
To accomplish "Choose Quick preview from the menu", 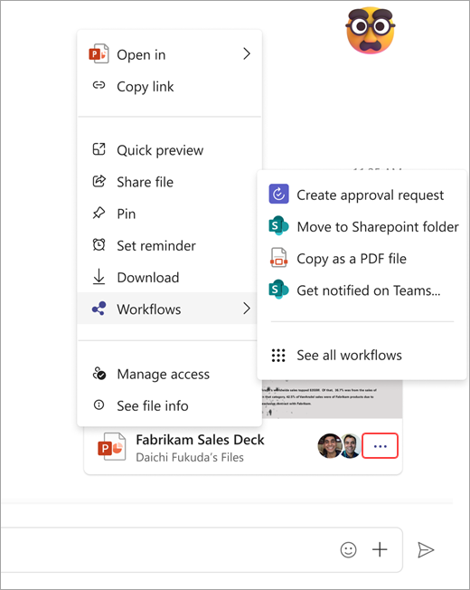I will click(x=169, y=149).
